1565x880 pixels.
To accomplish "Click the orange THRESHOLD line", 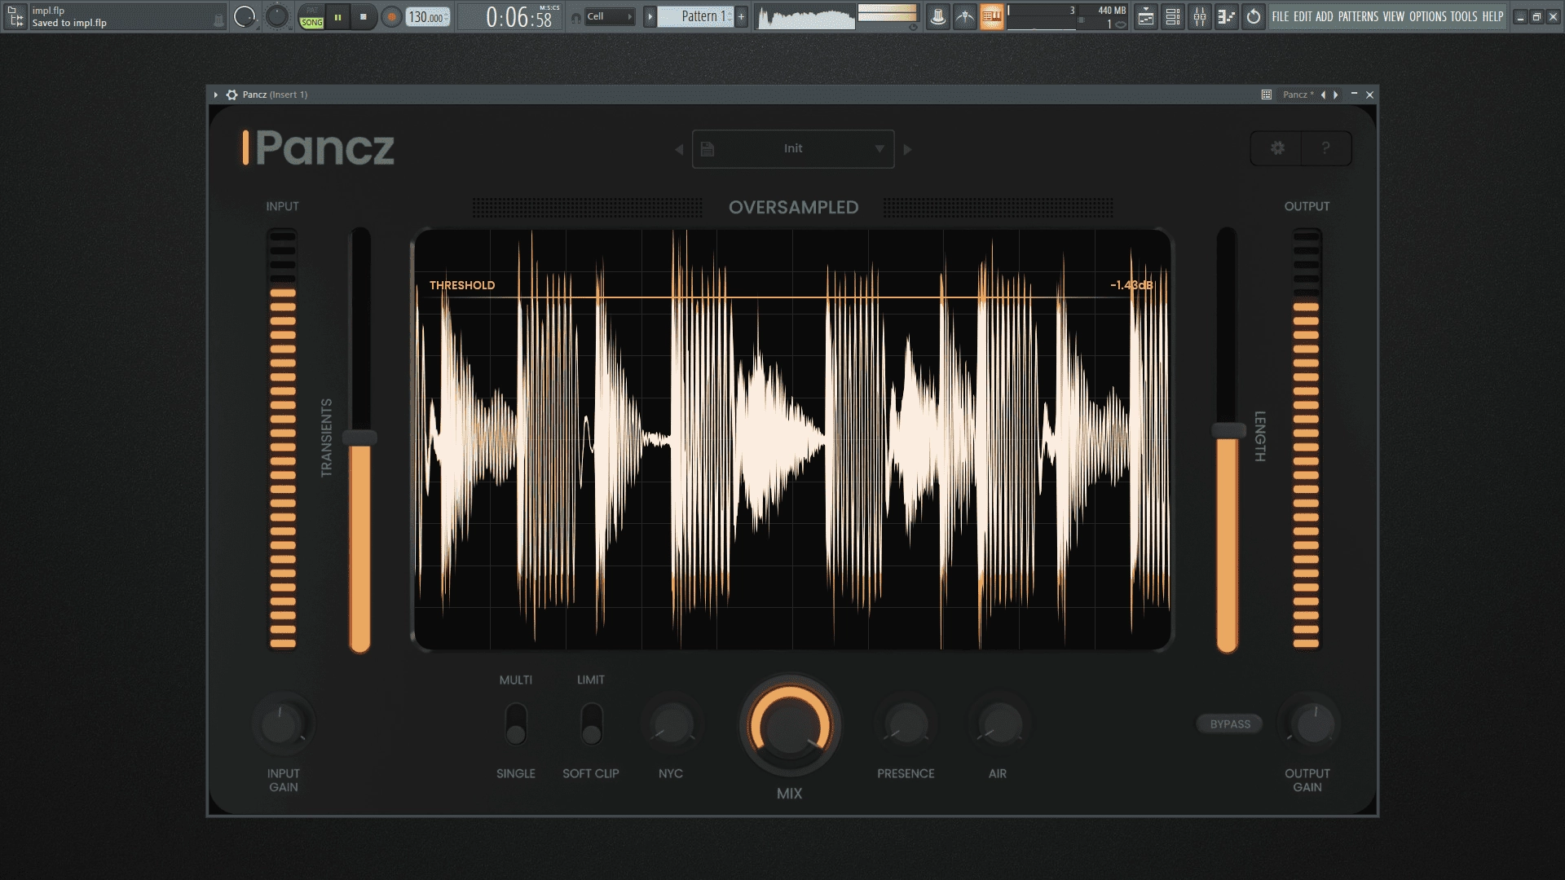I will pyautogui.click(x=791, y=297).
